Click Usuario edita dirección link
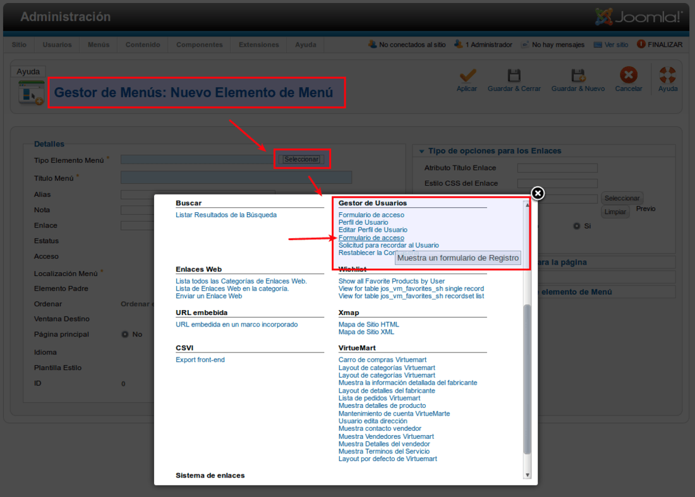 tap(373, 421)
